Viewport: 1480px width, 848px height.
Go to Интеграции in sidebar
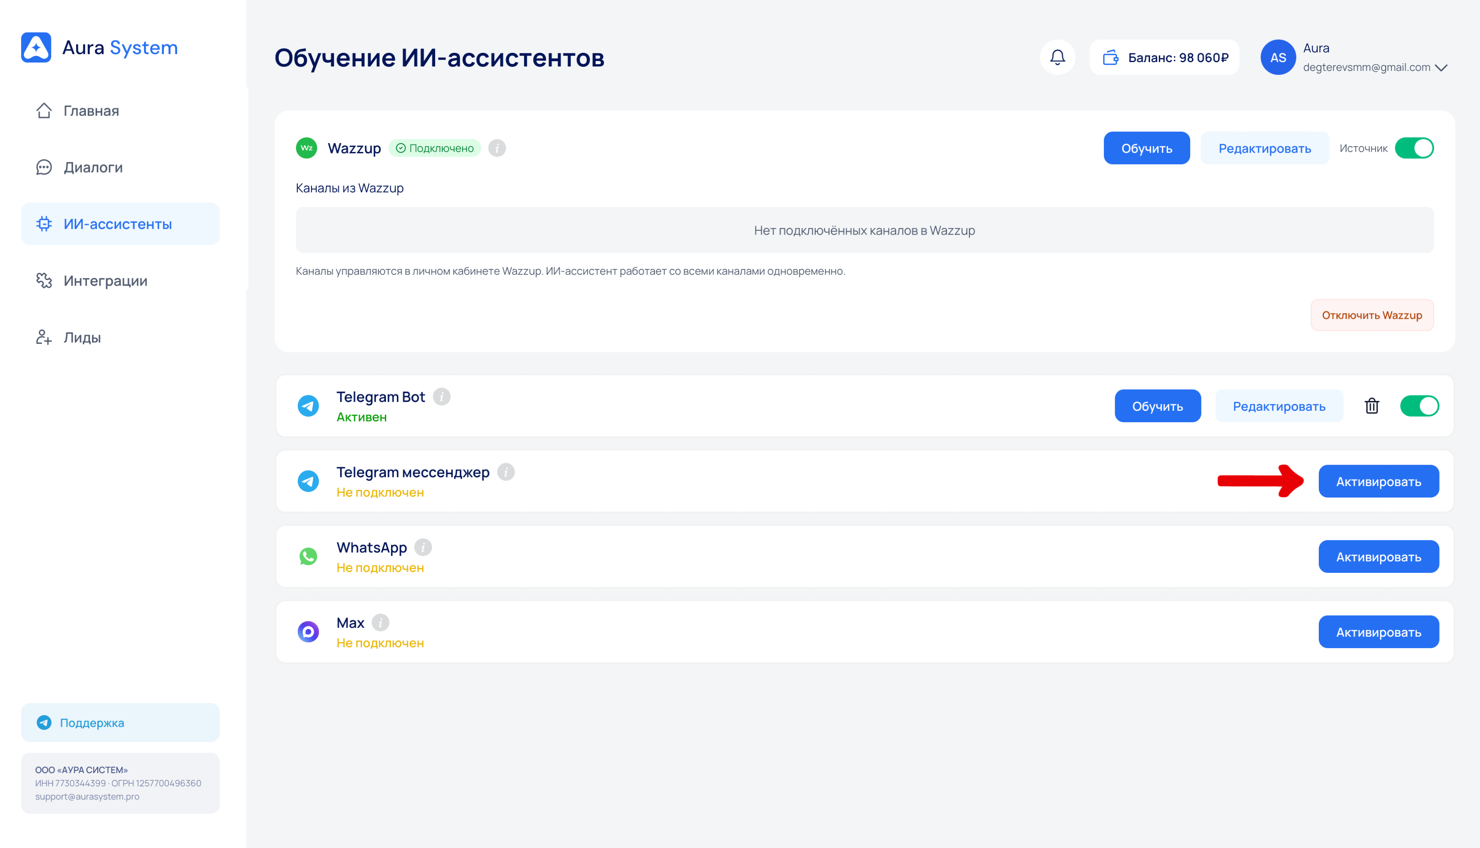[x=105, y=281]
